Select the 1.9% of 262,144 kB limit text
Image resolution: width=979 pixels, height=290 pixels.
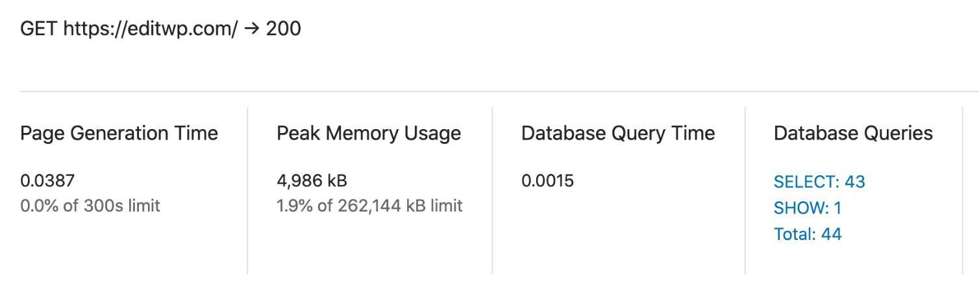(369, 206)
